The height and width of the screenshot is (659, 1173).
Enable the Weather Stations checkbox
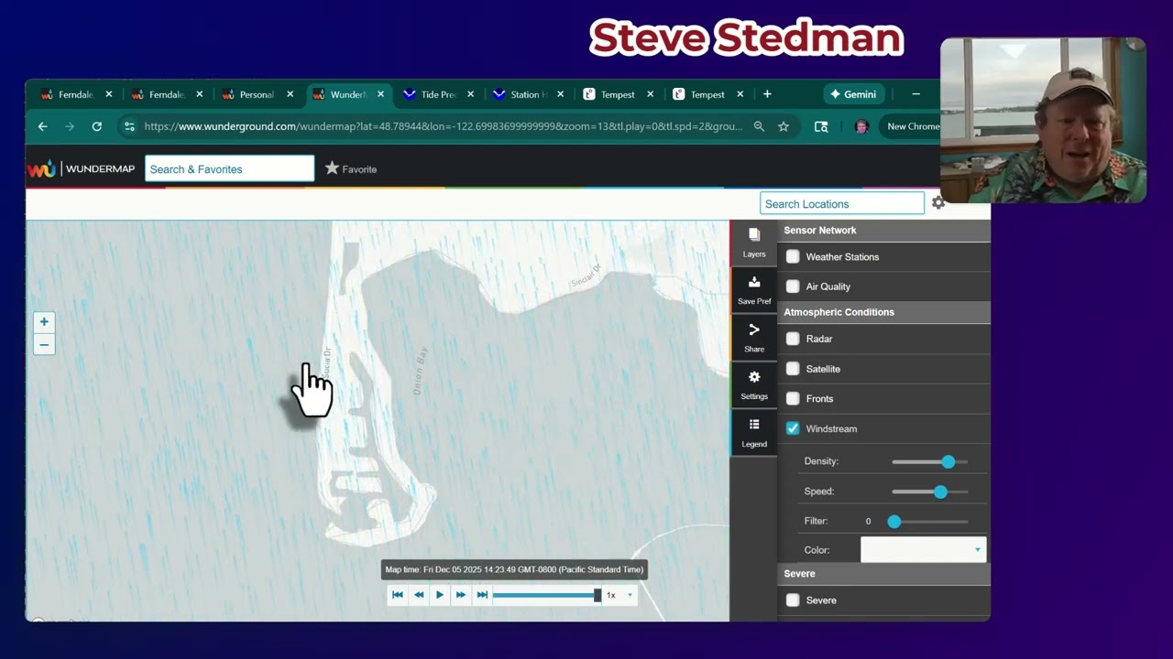793,257
